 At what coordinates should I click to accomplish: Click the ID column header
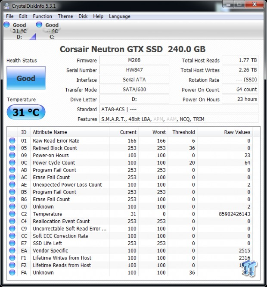coord(24,132)
